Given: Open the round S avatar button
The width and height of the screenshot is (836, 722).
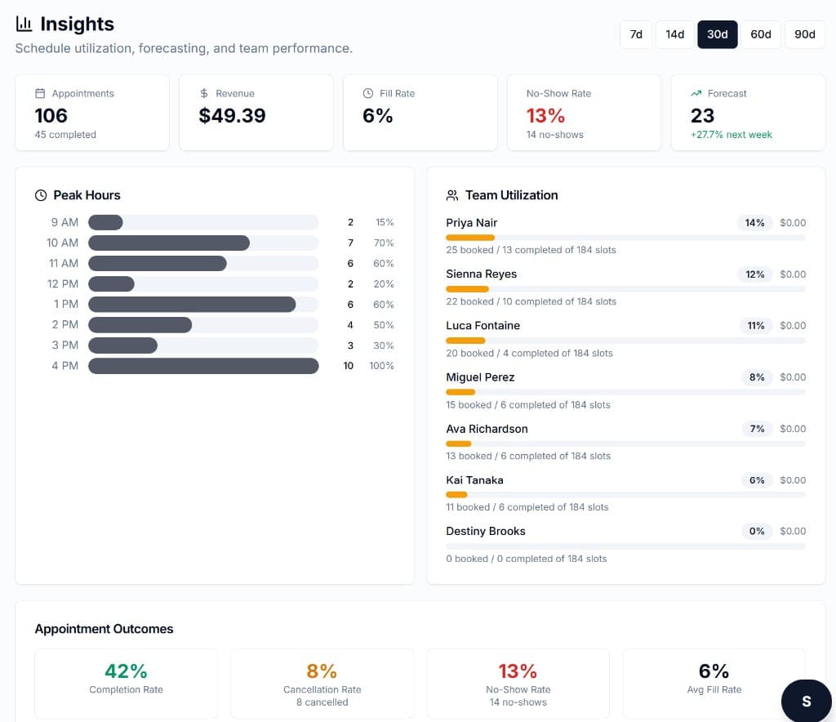Looking at the screenshot, I should pyautogui.click(x=806, y=701).
